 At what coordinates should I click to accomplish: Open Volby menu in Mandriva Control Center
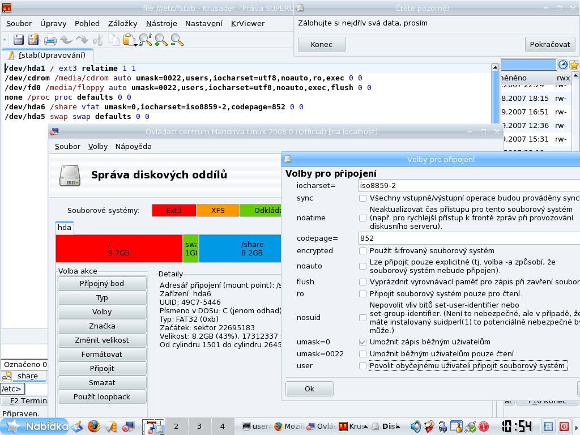tap(97, 147)
